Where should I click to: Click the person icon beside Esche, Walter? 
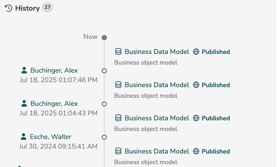point(24,137)
